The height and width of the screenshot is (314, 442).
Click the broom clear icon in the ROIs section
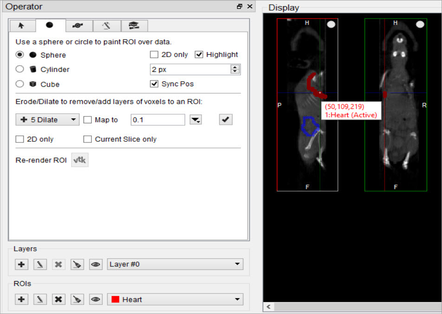pyautogui.click(x=77, y=299)
